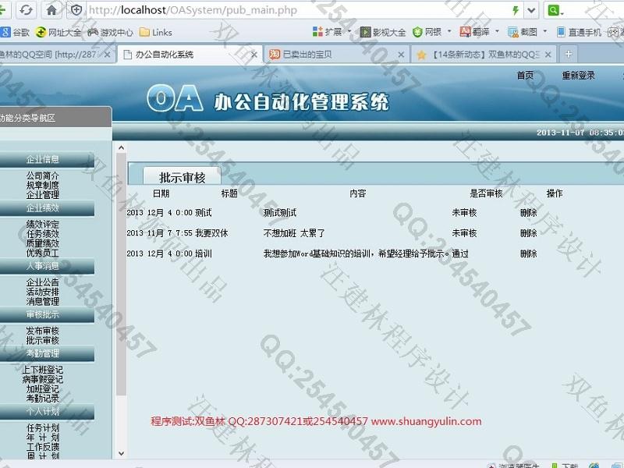624x468 pixels.
Task: Go to browser home page icon
Action: [51, 10]
